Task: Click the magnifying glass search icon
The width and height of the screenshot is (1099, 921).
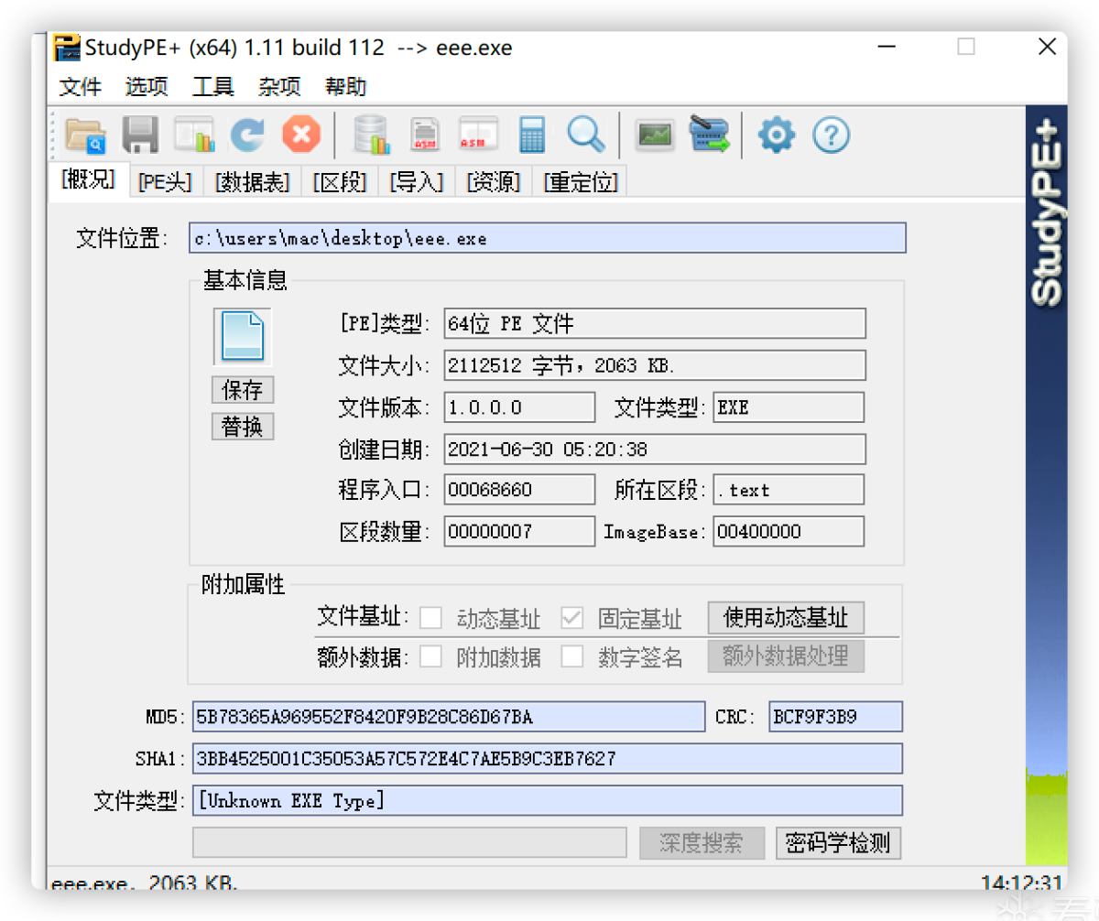Action: coord(585,135)
